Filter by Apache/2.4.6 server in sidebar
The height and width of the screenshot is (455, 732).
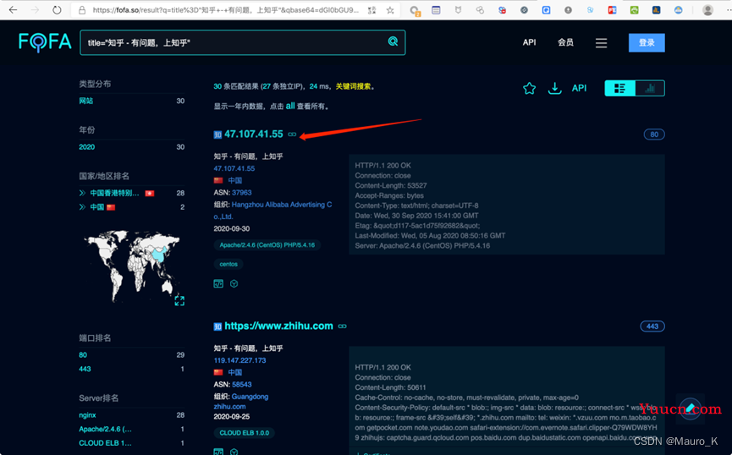105,429
